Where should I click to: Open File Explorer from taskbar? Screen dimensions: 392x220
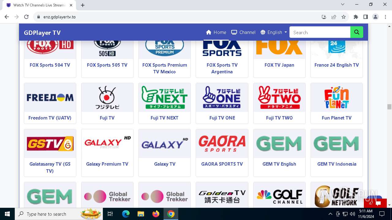[x=141, y=214]
